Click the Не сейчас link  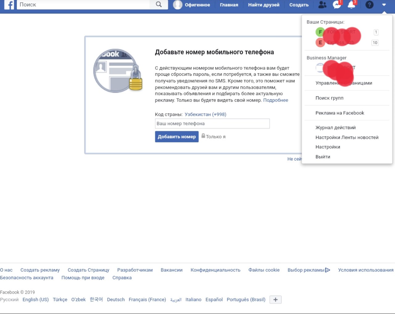pyautogui.click(x=295, y=159)
